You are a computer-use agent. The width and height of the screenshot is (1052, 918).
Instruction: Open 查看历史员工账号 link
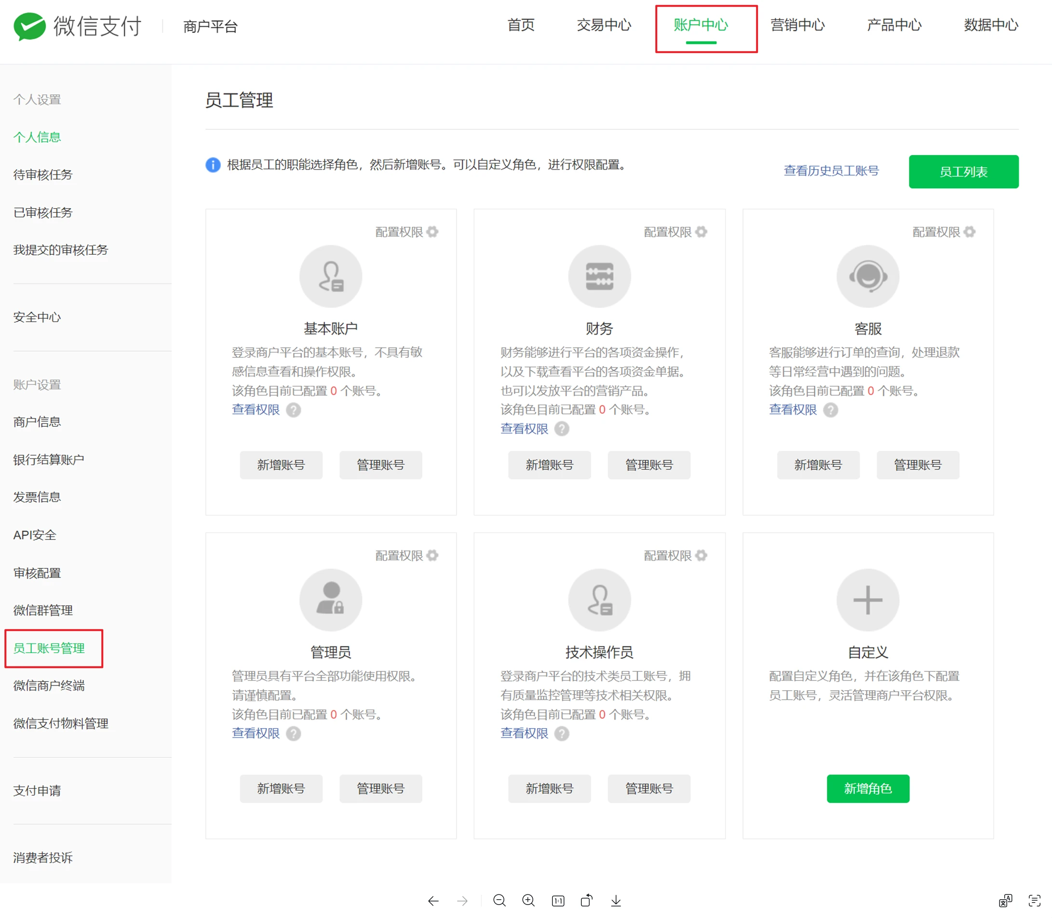(831, 170)
